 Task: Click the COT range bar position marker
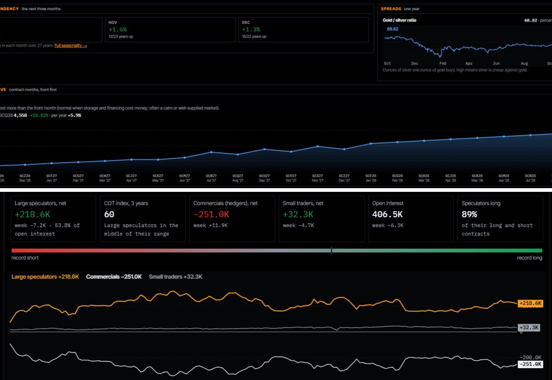pyautogui.click(x=331, y=251)
